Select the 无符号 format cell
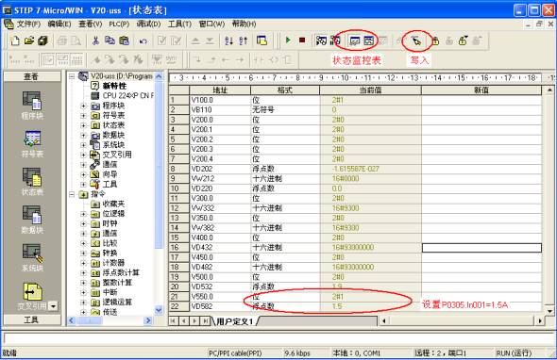The width and height of the screenshot is (557, 360). 285,110
